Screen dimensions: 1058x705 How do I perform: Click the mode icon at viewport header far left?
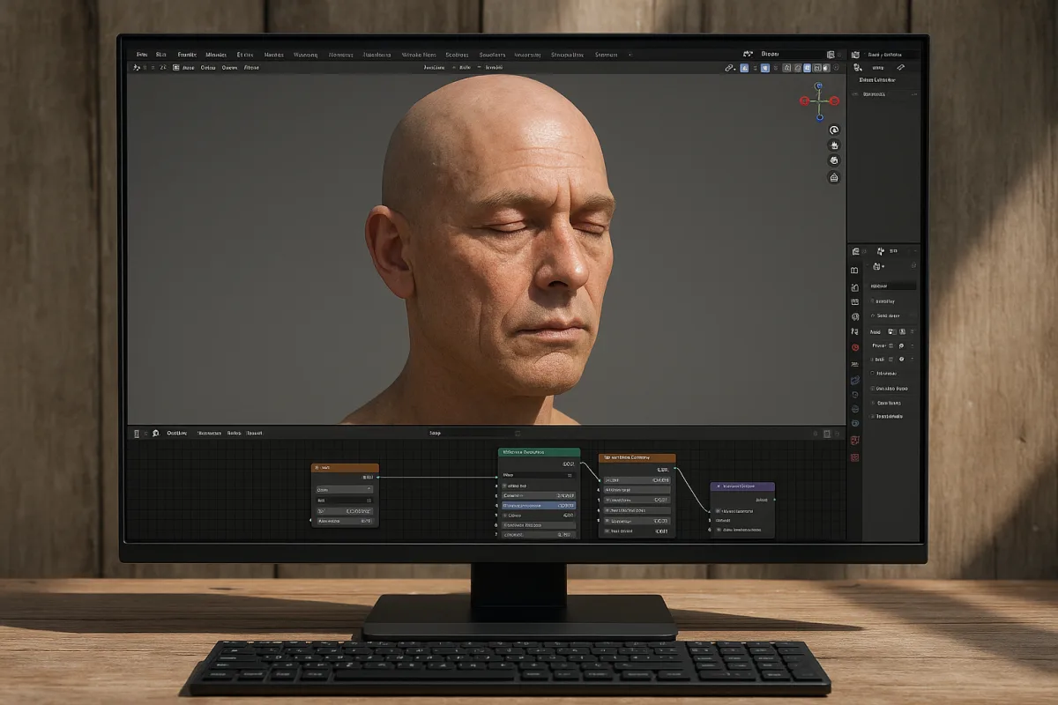(138, 67)
